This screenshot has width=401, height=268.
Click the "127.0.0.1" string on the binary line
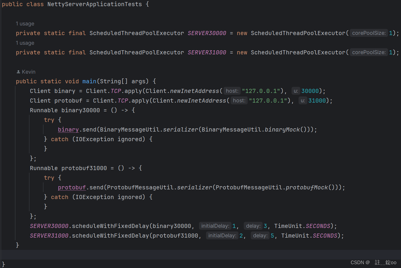pos(261,91)
